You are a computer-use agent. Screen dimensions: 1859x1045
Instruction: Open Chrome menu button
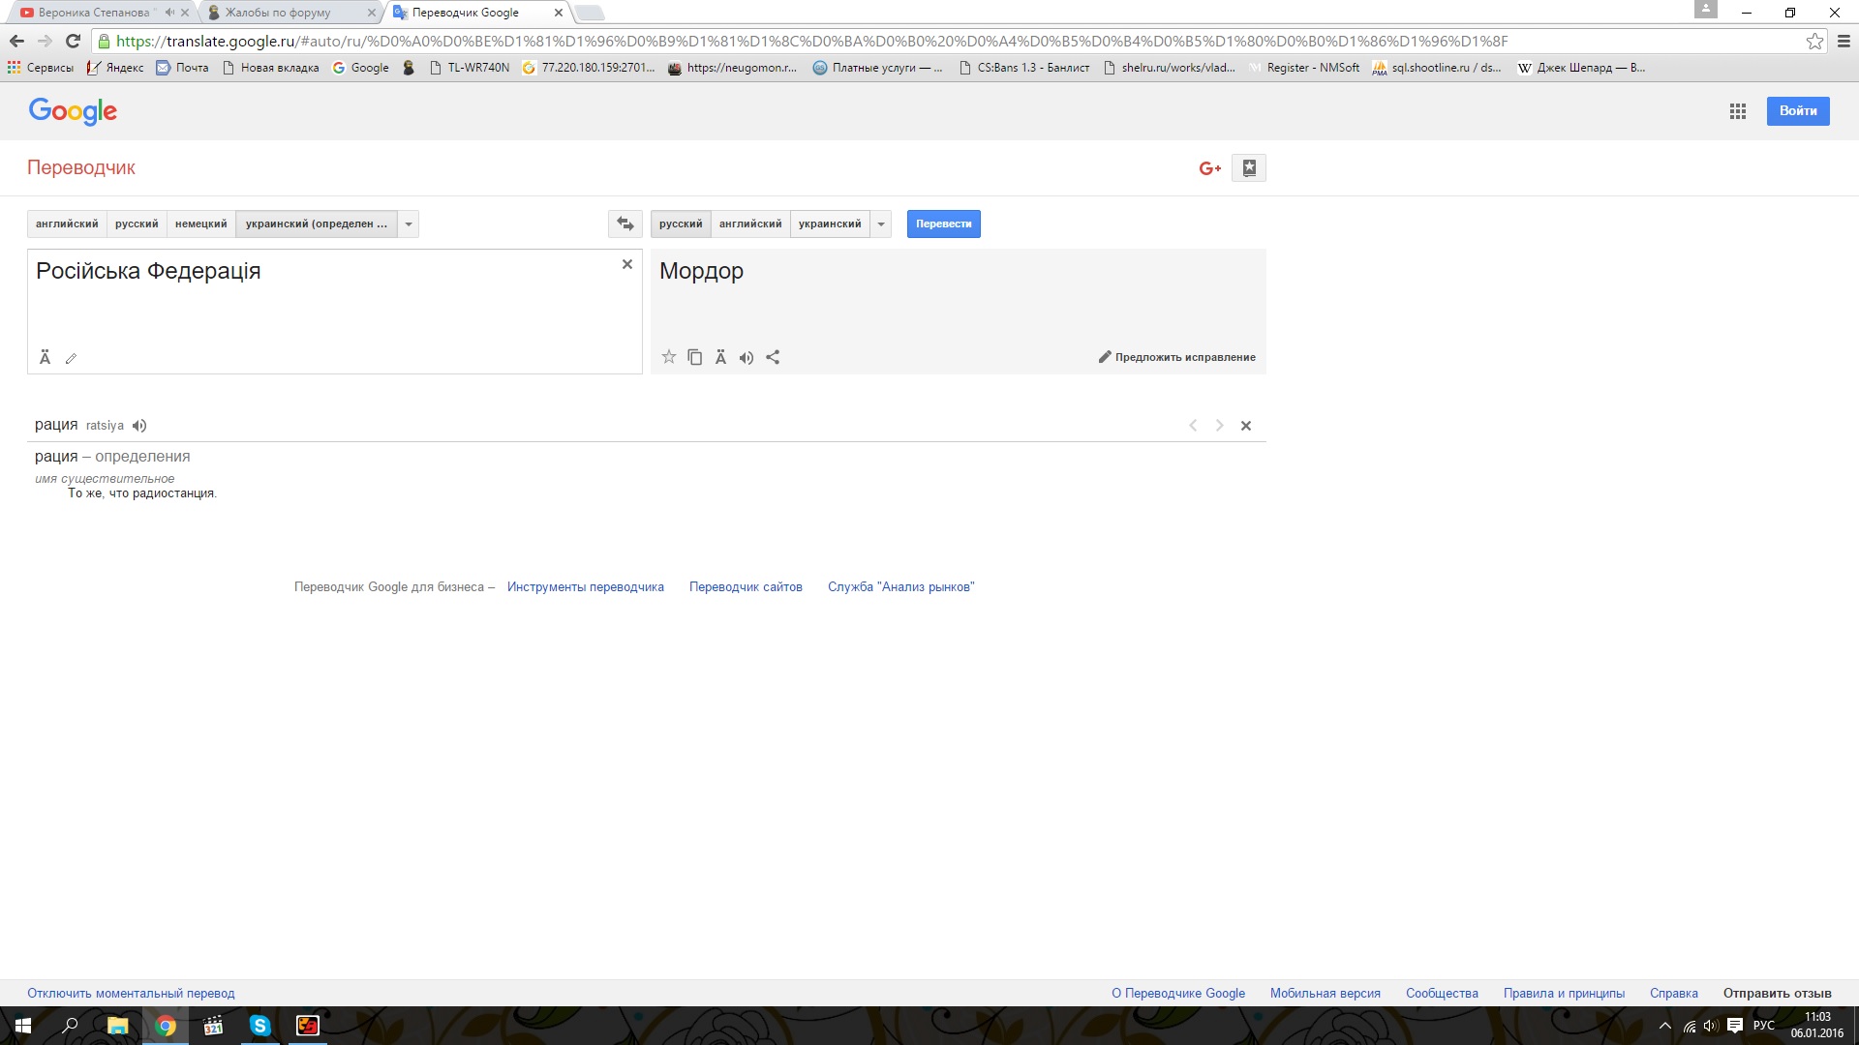1844,41
